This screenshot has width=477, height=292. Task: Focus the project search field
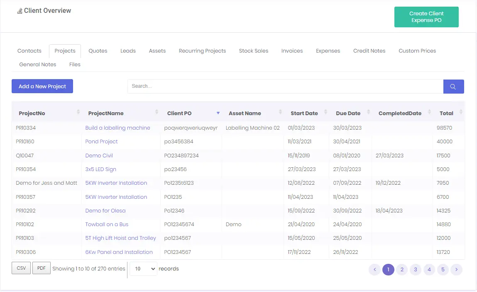(x=285, y=86)
